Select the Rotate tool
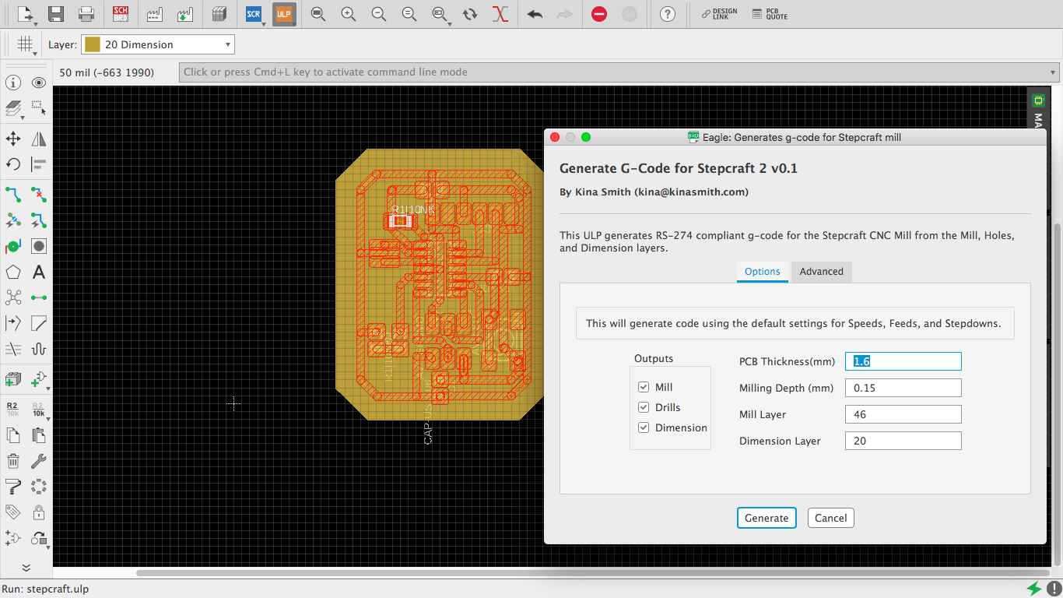 click(x=13, y=164)
